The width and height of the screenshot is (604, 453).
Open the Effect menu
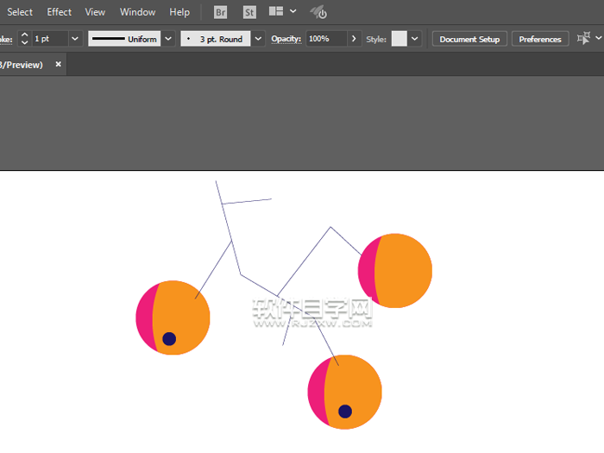(x=60, y=12)
